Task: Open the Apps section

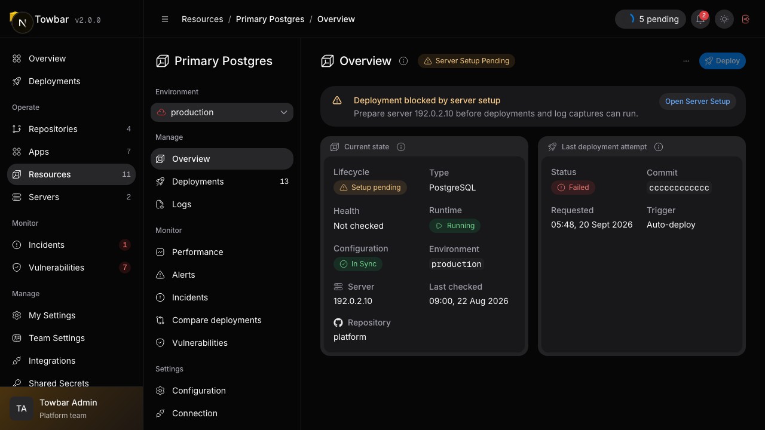Action: click(x=71, y=152)
